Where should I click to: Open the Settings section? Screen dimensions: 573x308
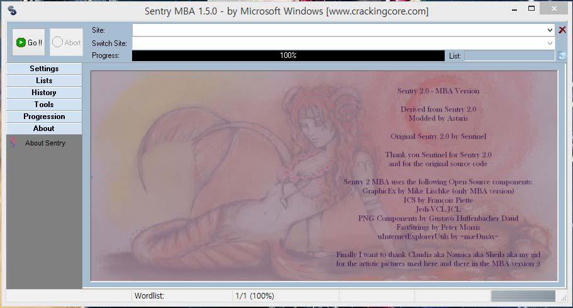pyautogui.click(x=44, y=69)
